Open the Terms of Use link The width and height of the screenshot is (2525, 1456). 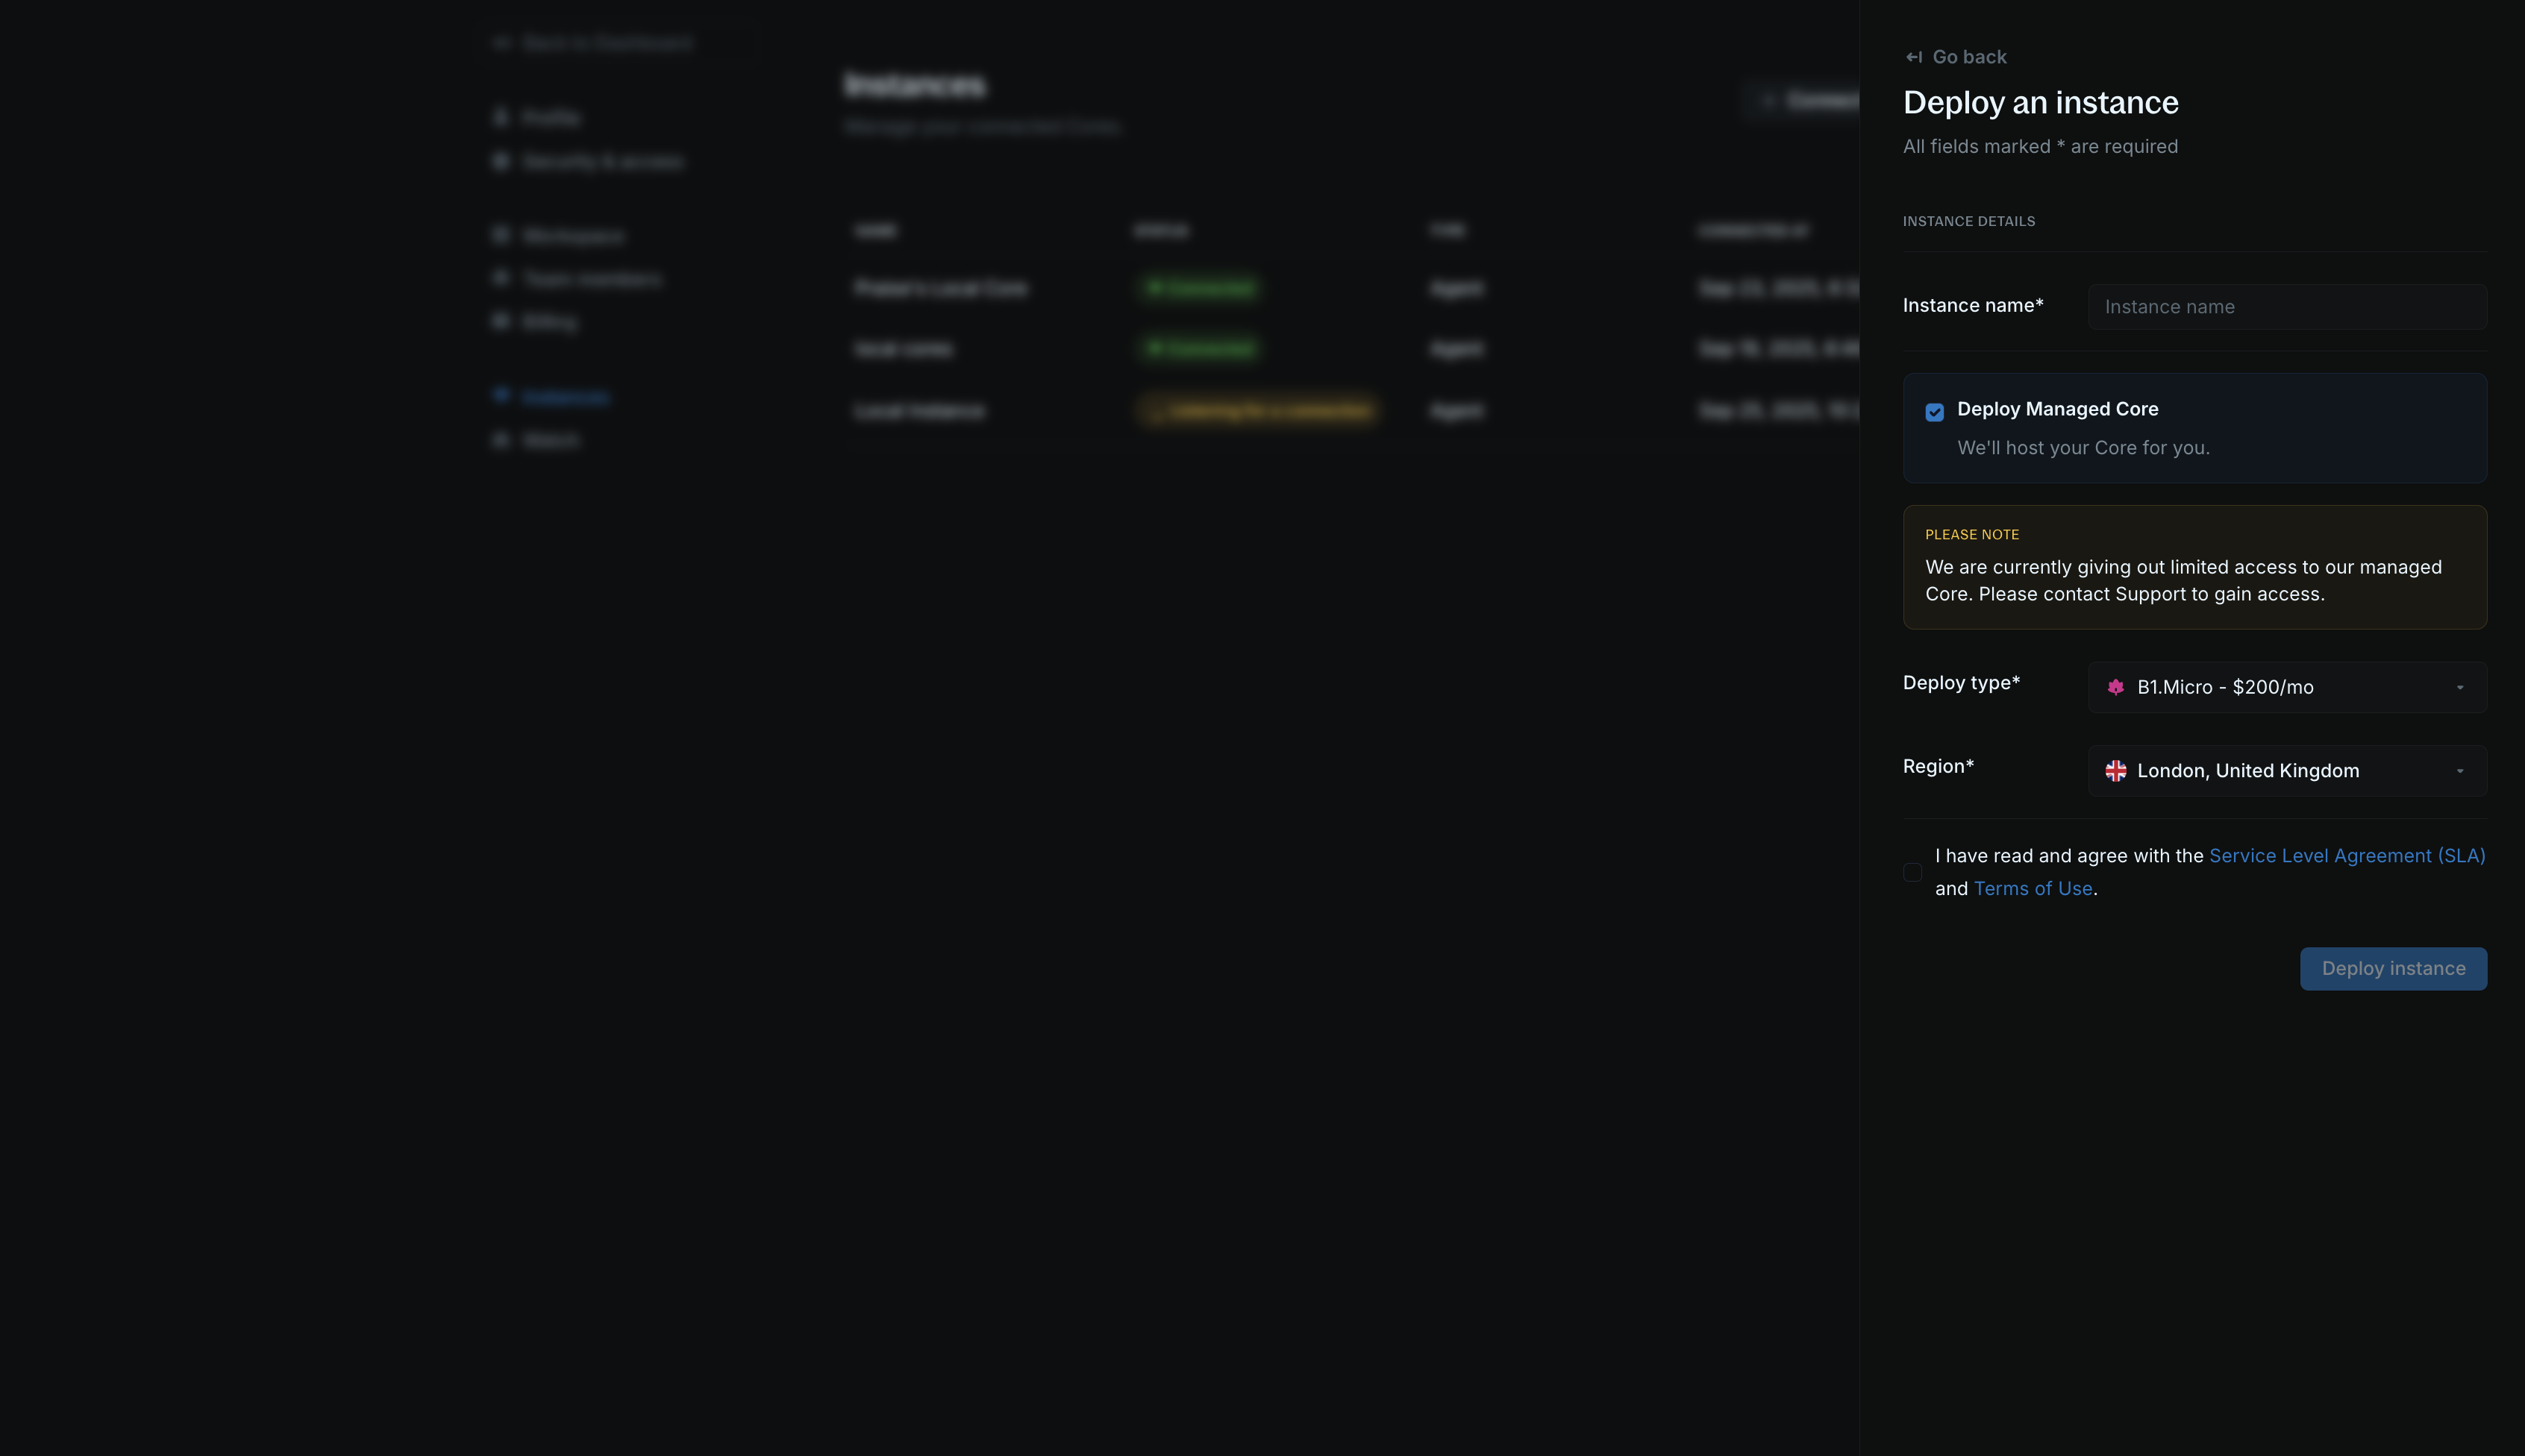[2033, 888]
